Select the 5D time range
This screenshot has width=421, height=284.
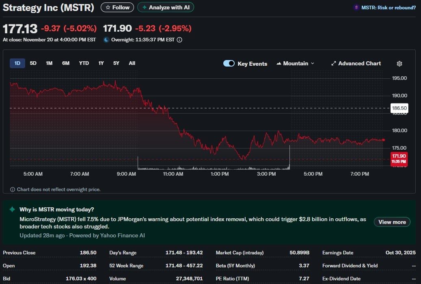point(33,63)
